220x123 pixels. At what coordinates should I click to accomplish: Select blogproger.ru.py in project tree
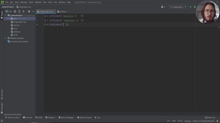pos(18,22)
